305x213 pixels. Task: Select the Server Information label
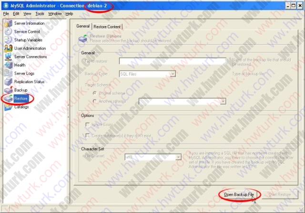point(30,23)
